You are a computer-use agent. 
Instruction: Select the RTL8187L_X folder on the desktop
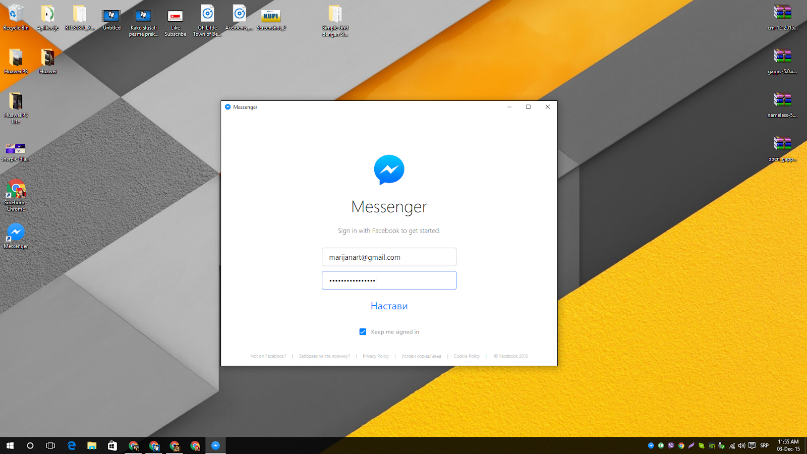tap(80, 18)
